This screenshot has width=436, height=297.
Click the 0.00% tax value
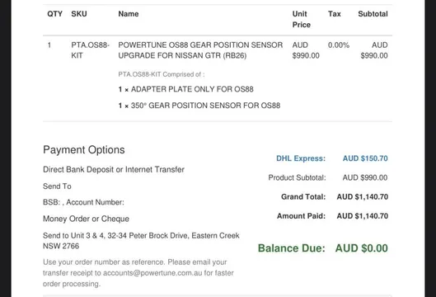[339, 45]
